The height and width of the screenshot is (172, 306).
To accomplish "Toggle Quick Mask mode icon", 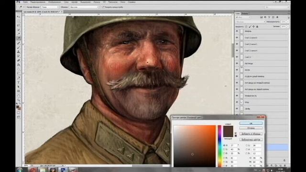I will (x=19, y=113).
